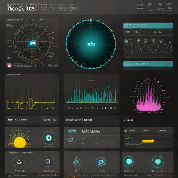This screenshot has height=178, width=178.
Task: Click the lower teal bar below the line graph panel
Action: 148,64
